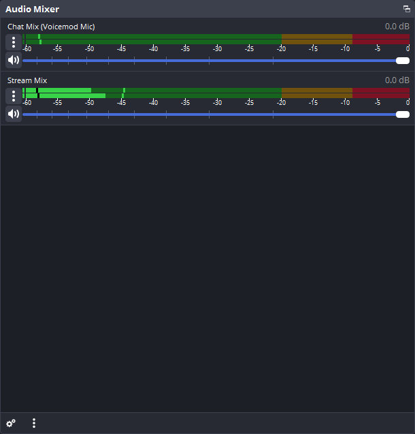Click the -20 label on Chat Mix scale

pyautogui.click(x=281, y=48)
